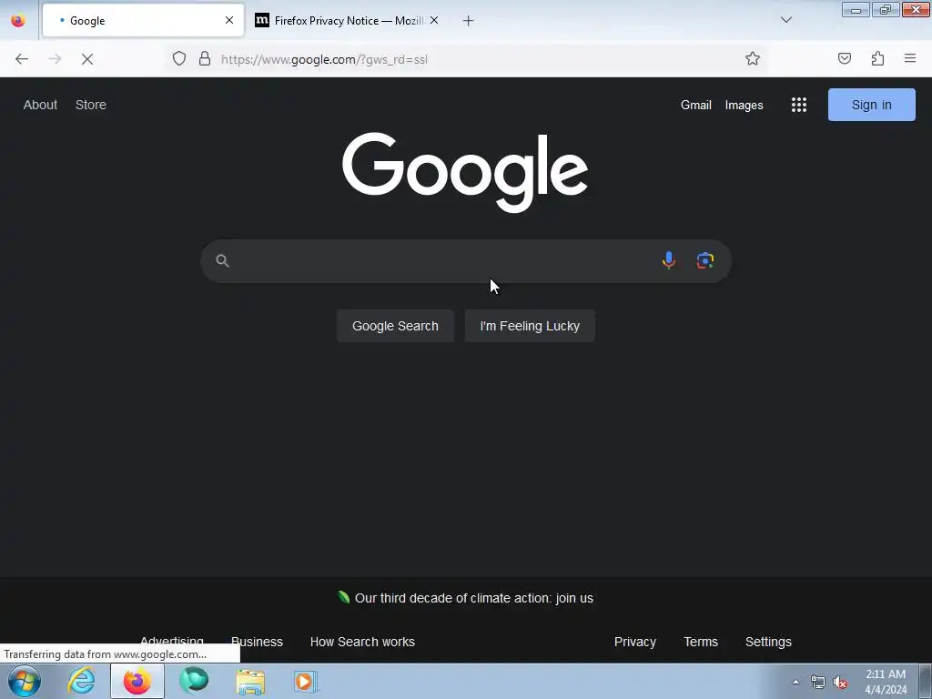Start voice search with the microphone
932x699 pixels.
pyautogui.click(x=669, y=260)
